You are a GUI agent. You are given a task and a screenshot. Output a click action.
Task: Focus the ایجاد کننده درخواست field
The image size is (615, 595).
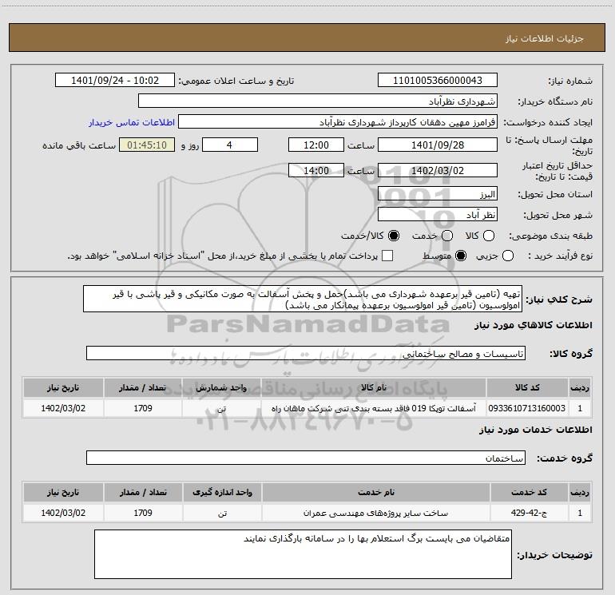pyautogui.click(x=337, y=123)
